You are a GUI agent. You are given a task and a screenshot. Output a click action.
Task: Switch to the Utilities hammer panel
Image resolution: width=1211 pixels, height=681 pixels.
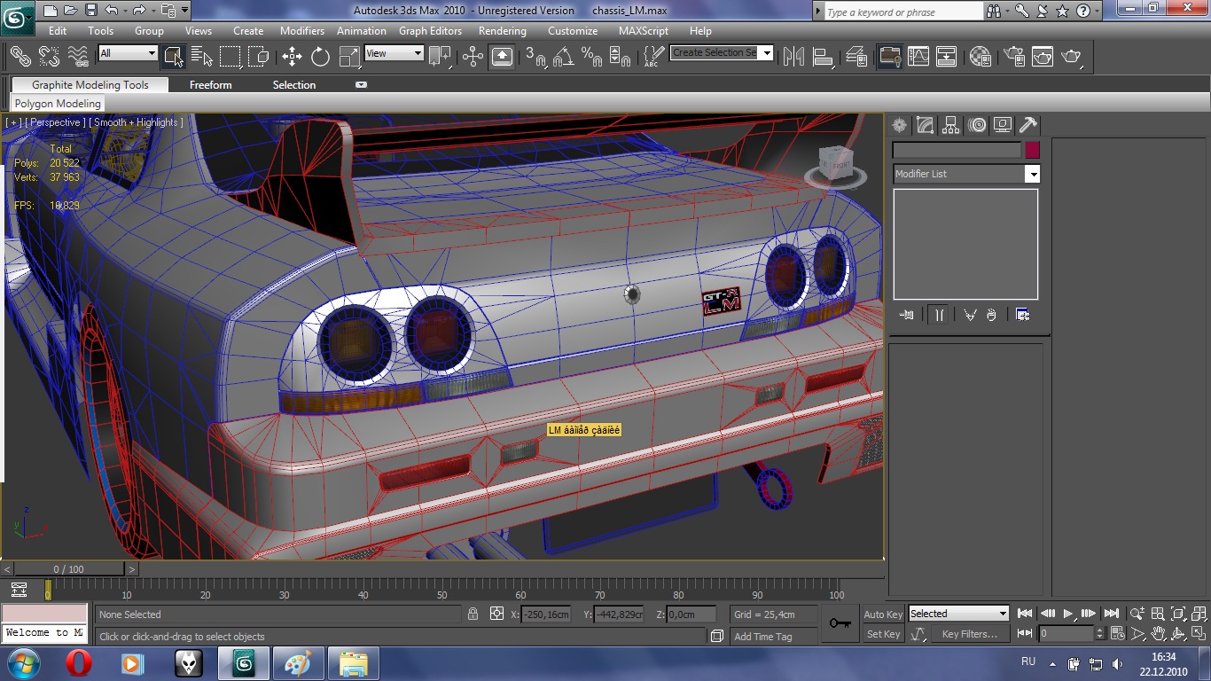pos(1027,125)
